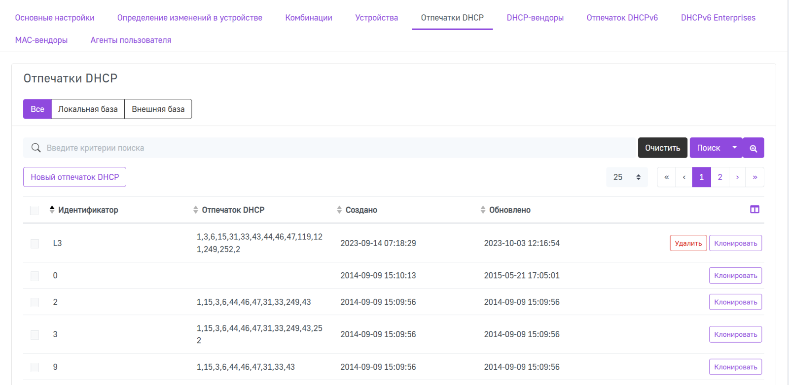
Task: Click Новый отпечаток DHCP button
Action: [x=74, y=177]
